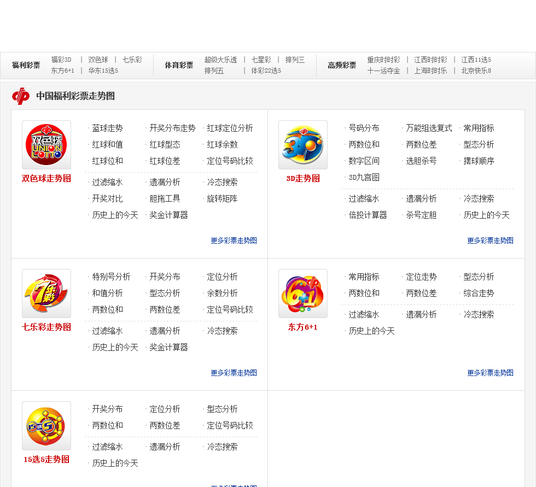Image resolution: width=536 pixels, height=487 pixels.
Task: Open 数字区间 link
Action: click(364, 161)
